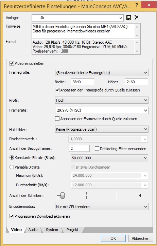Viewport: 157px width, 246px height.
Task: Click text 'Audio: 128 Kbit/s' in Format box
Action: tap(47, 42)
